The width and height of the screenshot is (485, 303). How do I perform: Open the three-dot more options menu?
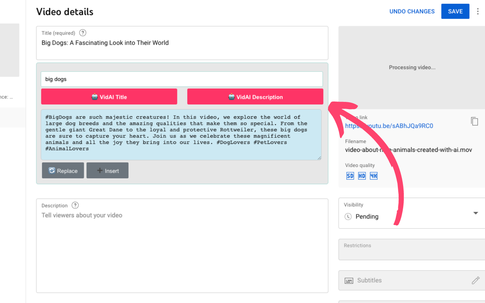point(478,11)
